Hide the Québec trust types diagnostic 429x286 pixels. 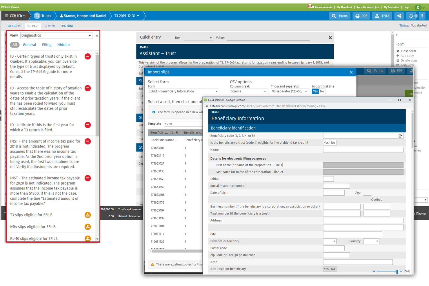pyautogui.click(x=88, y=57)
